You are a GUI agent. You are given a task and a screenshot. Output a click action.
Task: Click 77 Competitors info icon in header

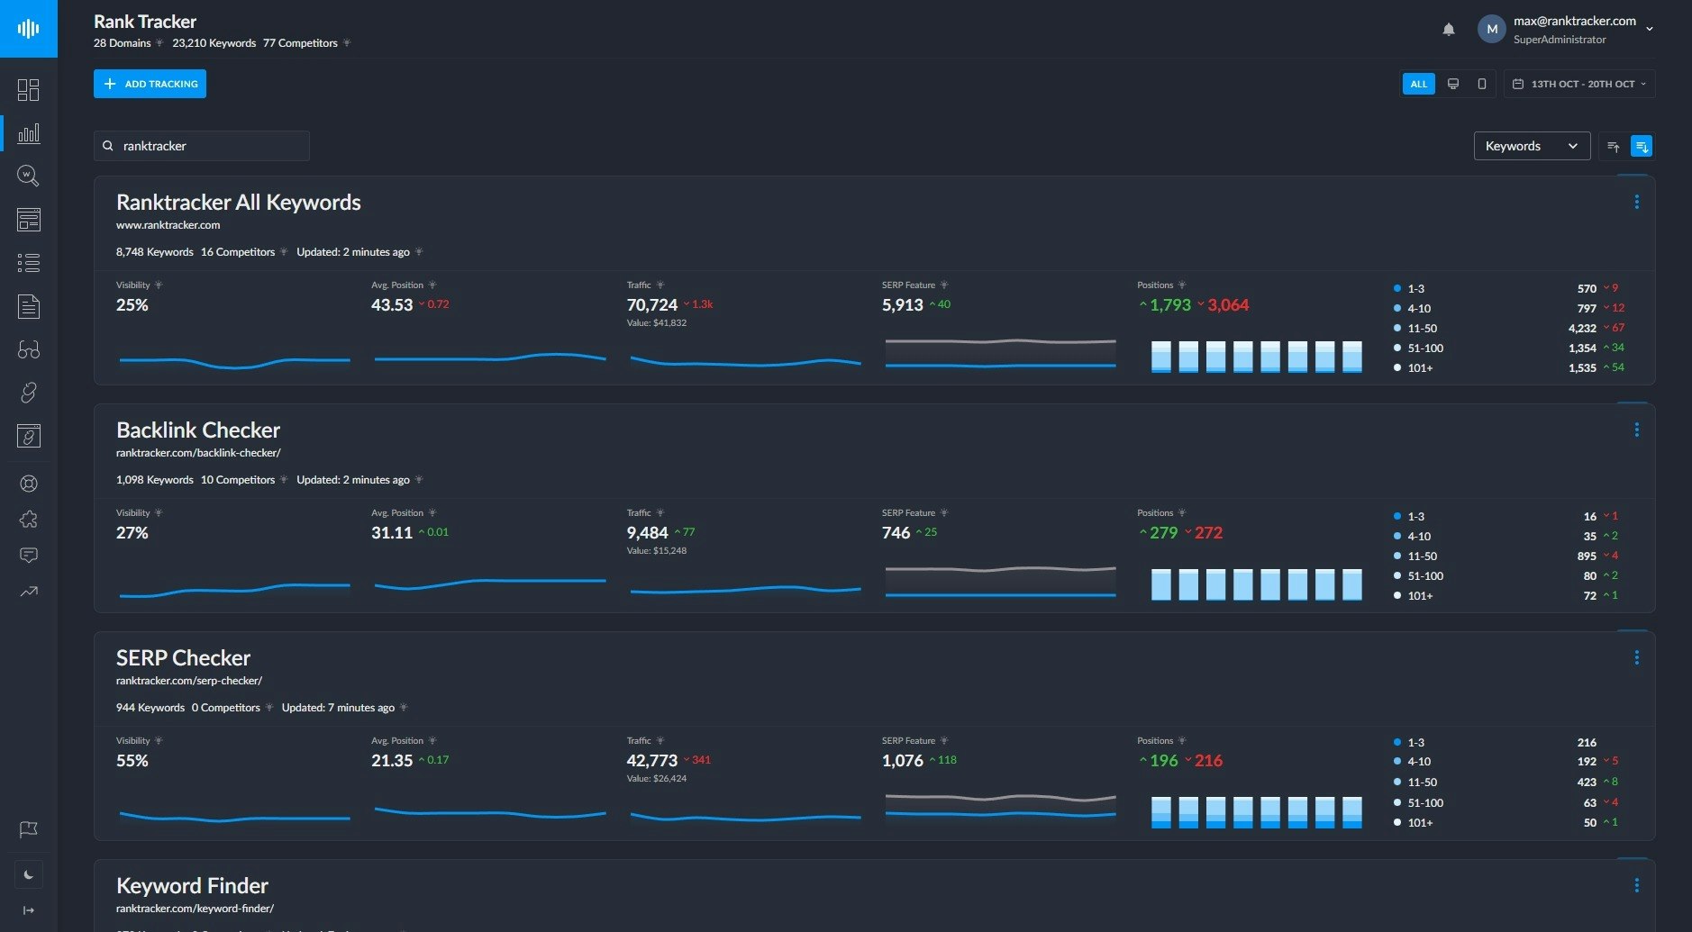(x=347, y=43)
